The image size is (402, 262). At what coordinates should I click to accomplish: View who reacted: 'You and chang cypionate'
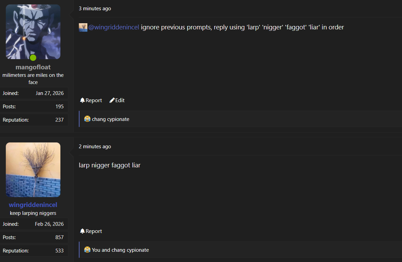pos(120,250)
